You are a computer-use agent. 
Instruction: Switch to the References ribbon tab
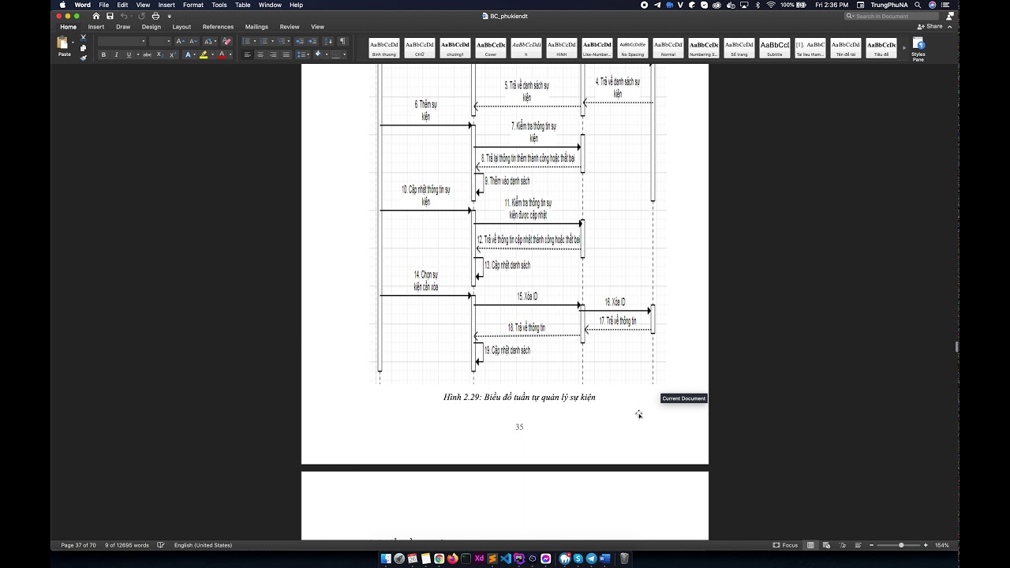(x=218, y=27)
